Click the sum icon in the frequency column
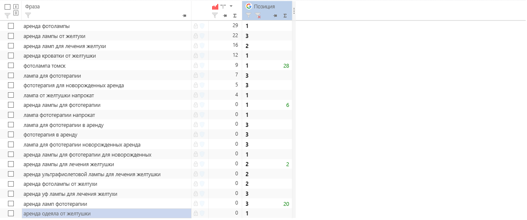The width and height of the screenshot is (527, 220). click(235, 16)
